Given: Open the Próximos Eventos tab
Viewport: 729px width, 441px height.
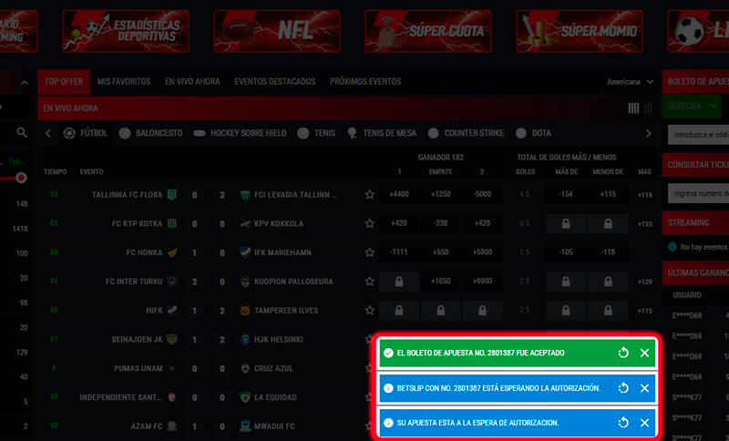Looking at the screenshot, I should (365, 82).
